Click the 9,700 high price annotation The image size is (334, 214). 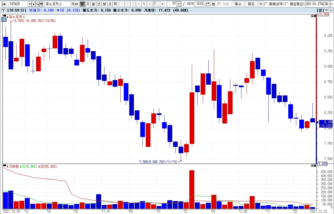tap(35, 21)
